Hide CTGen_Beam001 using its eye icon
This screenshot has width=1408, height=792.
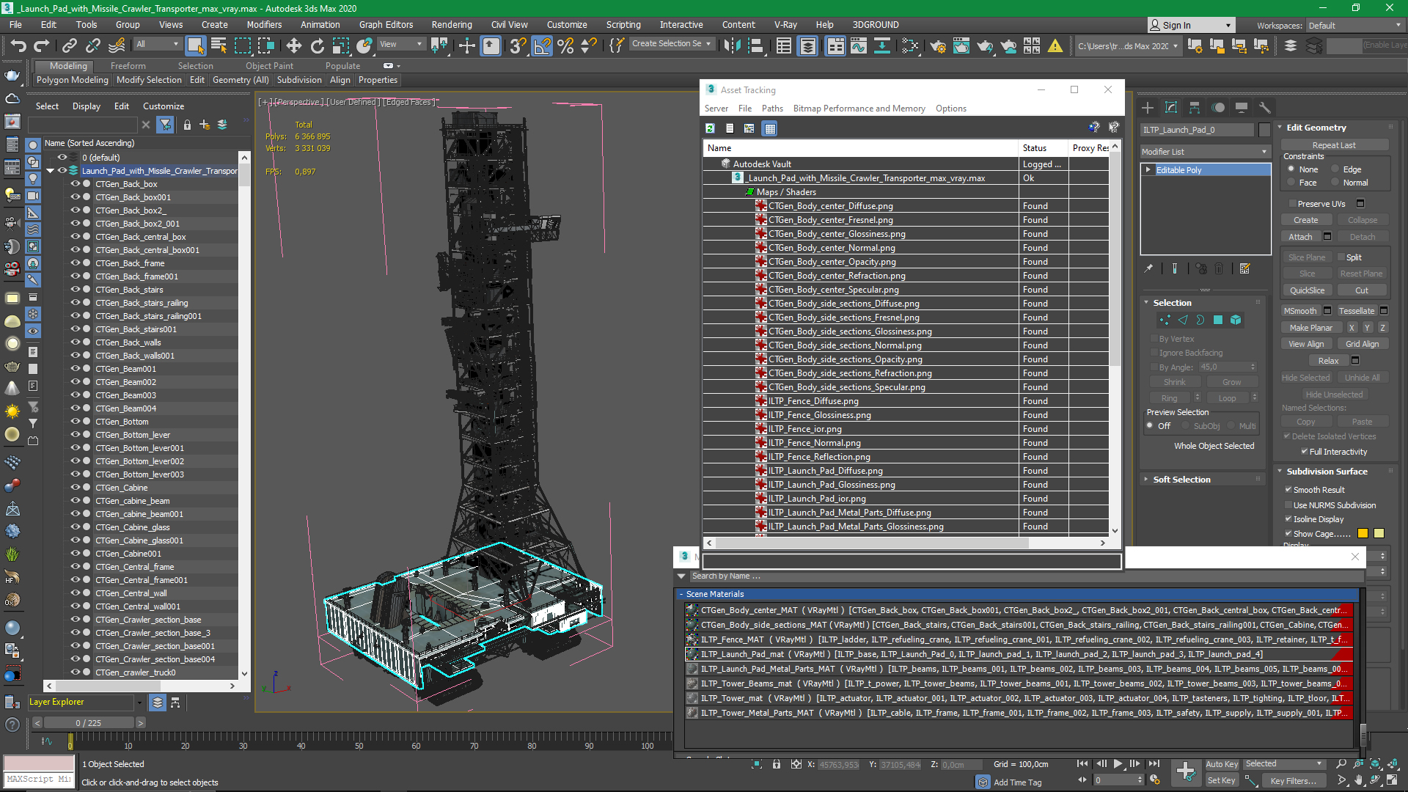75,369
